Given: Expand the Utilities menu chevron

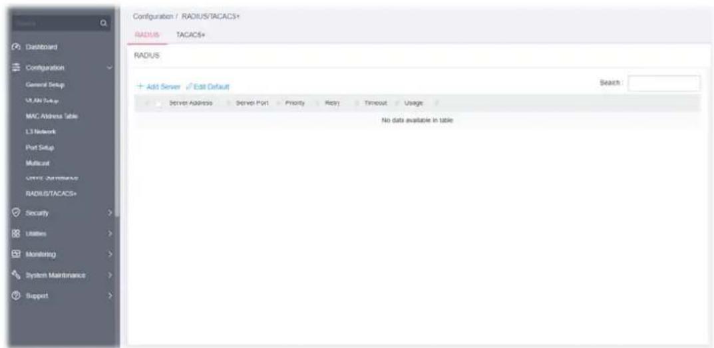Looking at the screenshot, I should [x=109, y=234].
